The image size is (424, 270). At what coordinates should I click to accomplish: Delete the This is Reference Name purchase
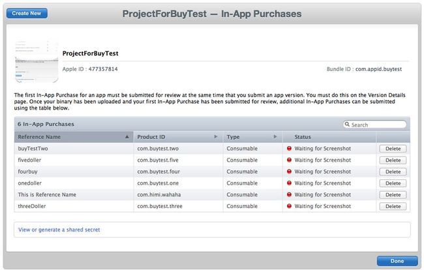pyautogui.click(x=393, y=195)
